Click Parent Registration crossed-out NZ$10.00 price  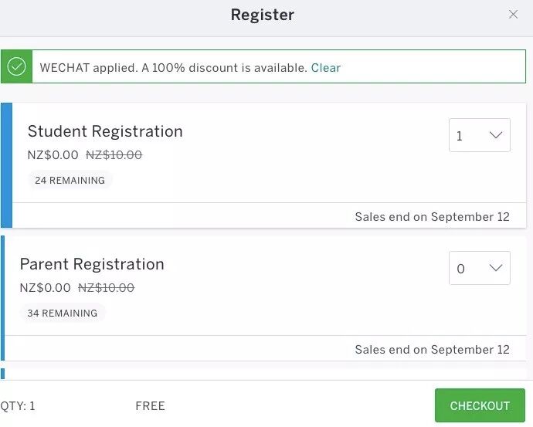click(106, 288)
